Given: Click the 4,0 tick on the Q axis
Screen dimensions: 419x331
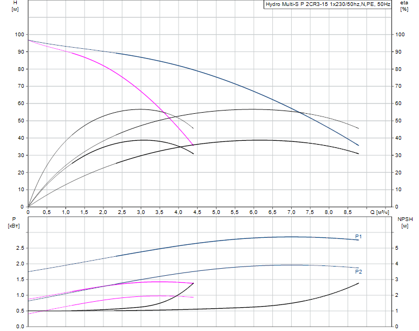Looking at the screenshot, I should tap(178, 212).
